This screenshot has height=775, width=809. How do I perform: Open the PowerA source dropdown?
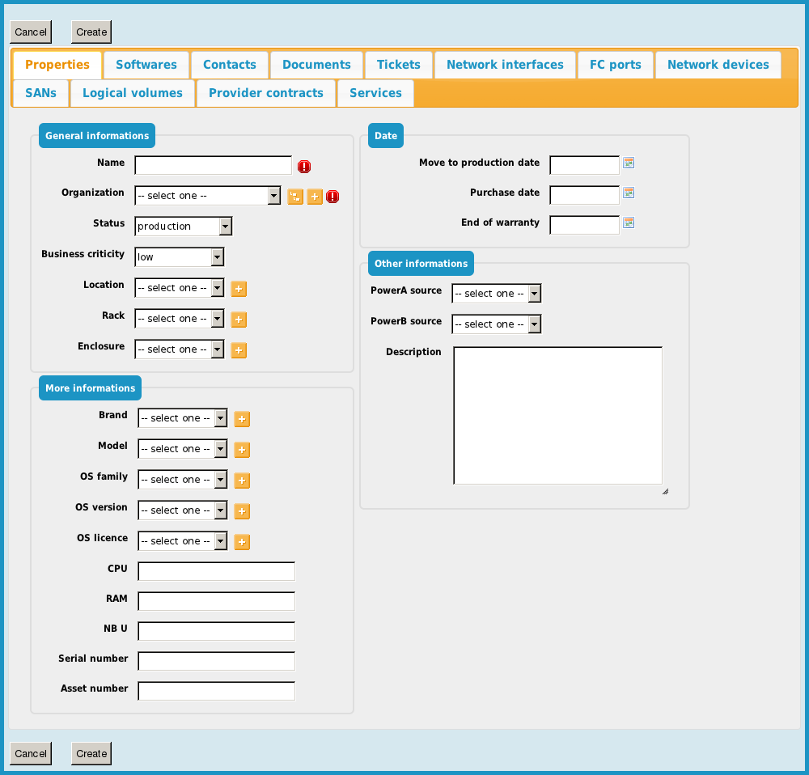[x=496, y=294]
